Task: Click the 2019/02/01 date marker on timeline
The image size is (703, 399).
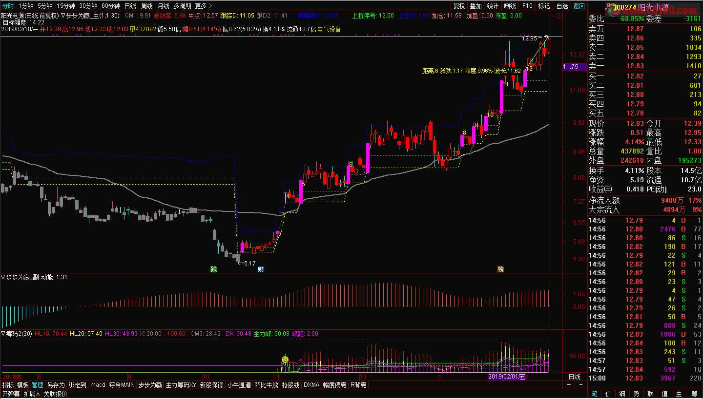Action: pyautogui.click(x=507, y=377)
